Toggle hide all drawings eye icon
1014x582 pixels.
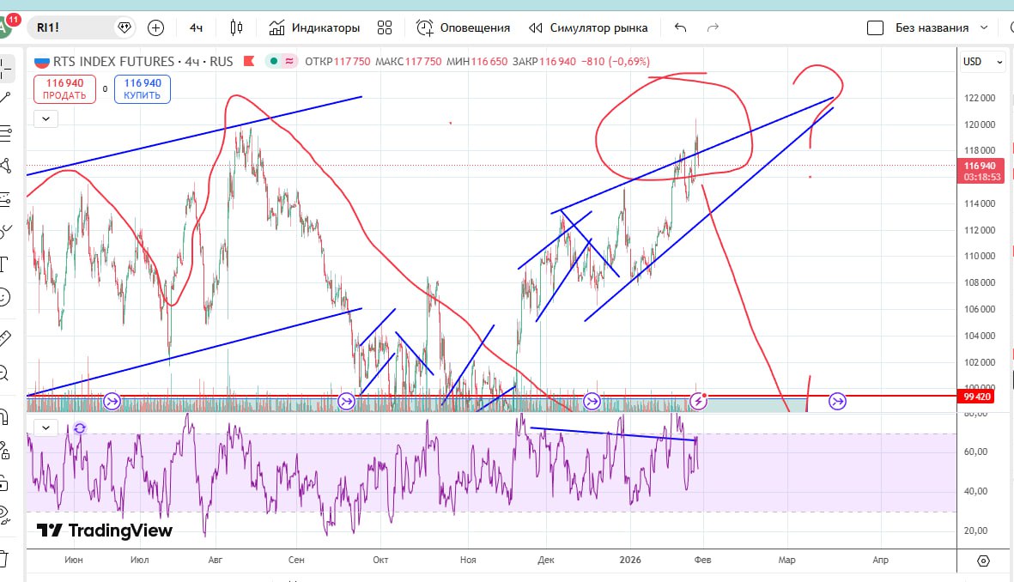(4, 515)
